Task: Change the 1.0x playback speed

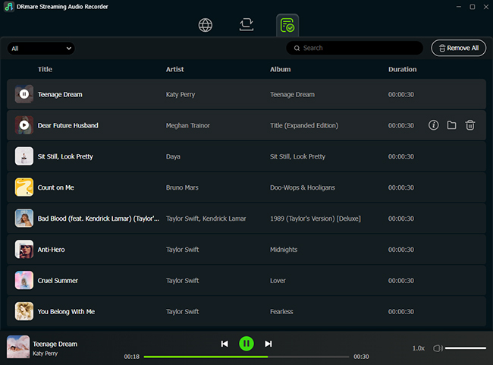Action: click(x=419, y=348)
